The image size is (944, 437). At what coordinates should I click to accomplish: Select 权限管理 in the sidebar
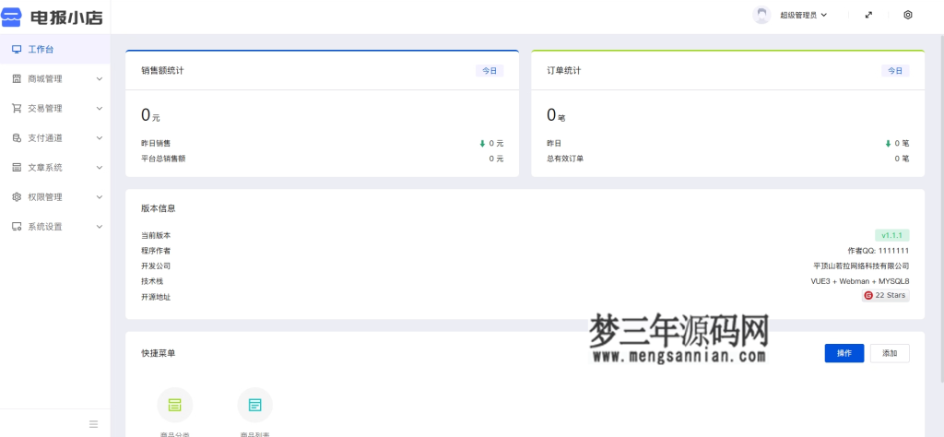[54, 196]
